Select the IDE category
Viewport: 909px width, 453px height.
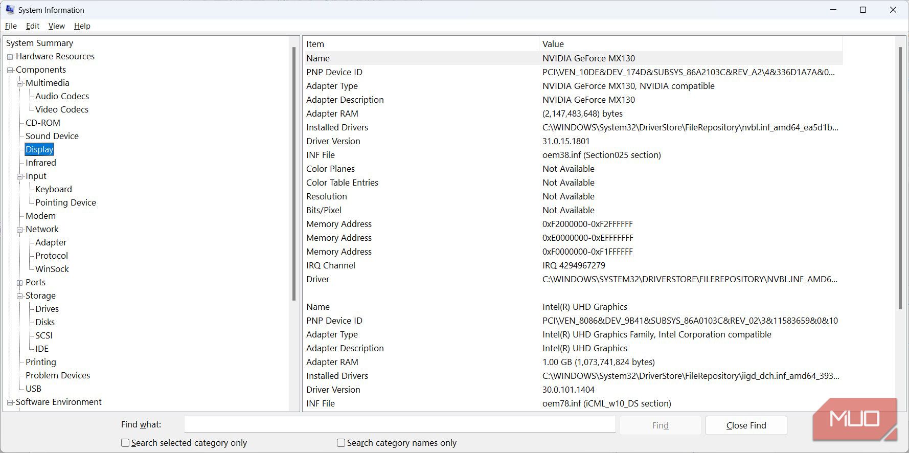click(42, 349)
